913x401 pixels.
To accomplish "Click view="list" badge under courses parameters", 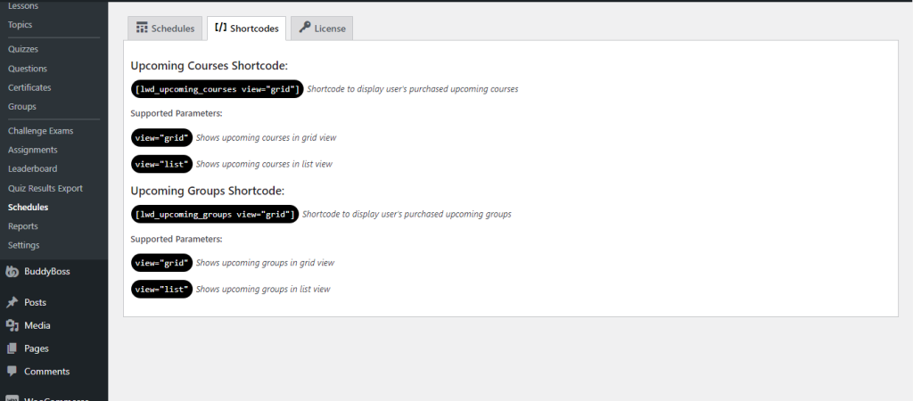I will click(x=161, y=164).
